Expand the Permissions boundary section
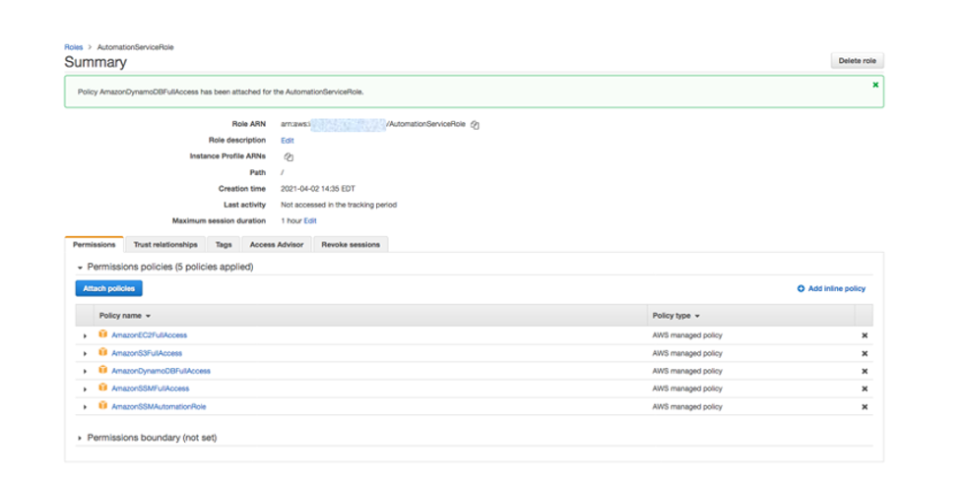 click(x=80, y=438)
